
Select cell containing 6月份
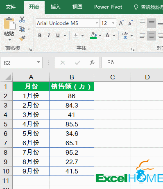pos(31,143)
